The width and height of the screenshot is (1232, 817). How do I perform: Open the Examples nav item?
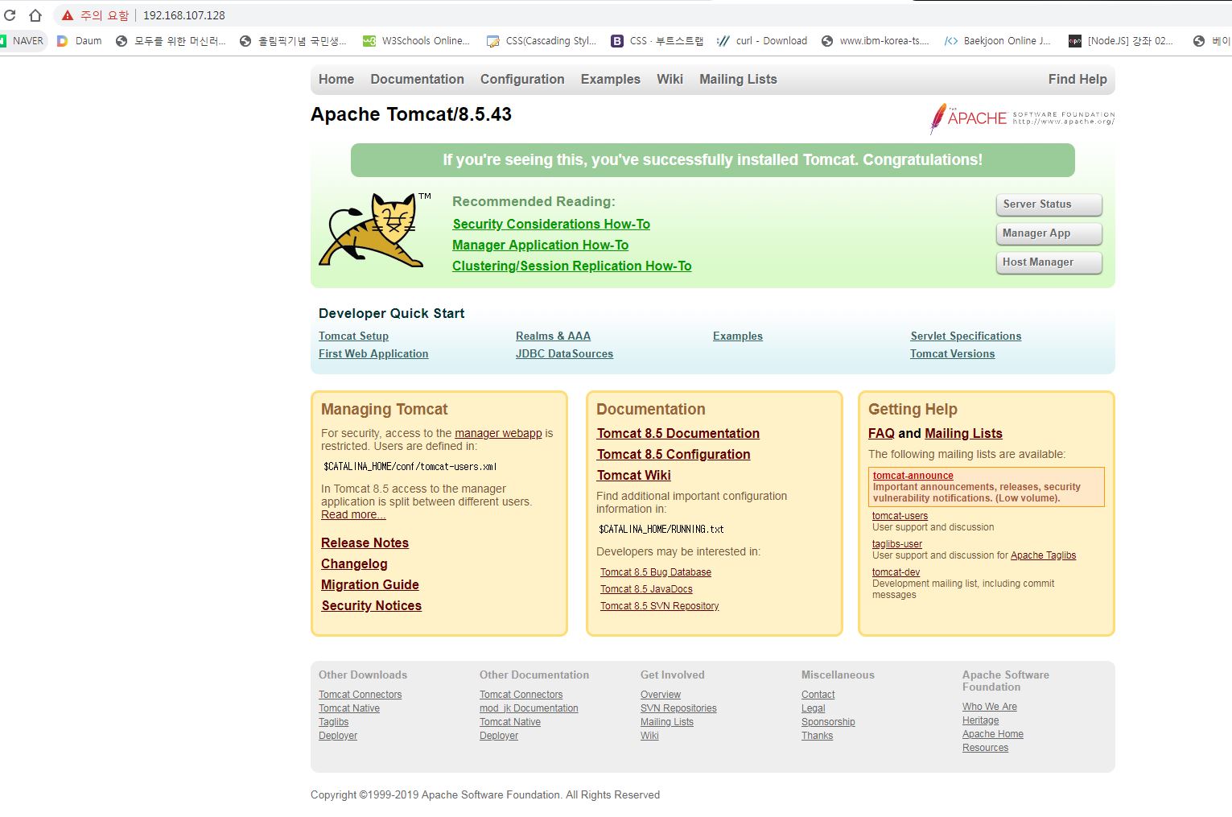[611, 79]
